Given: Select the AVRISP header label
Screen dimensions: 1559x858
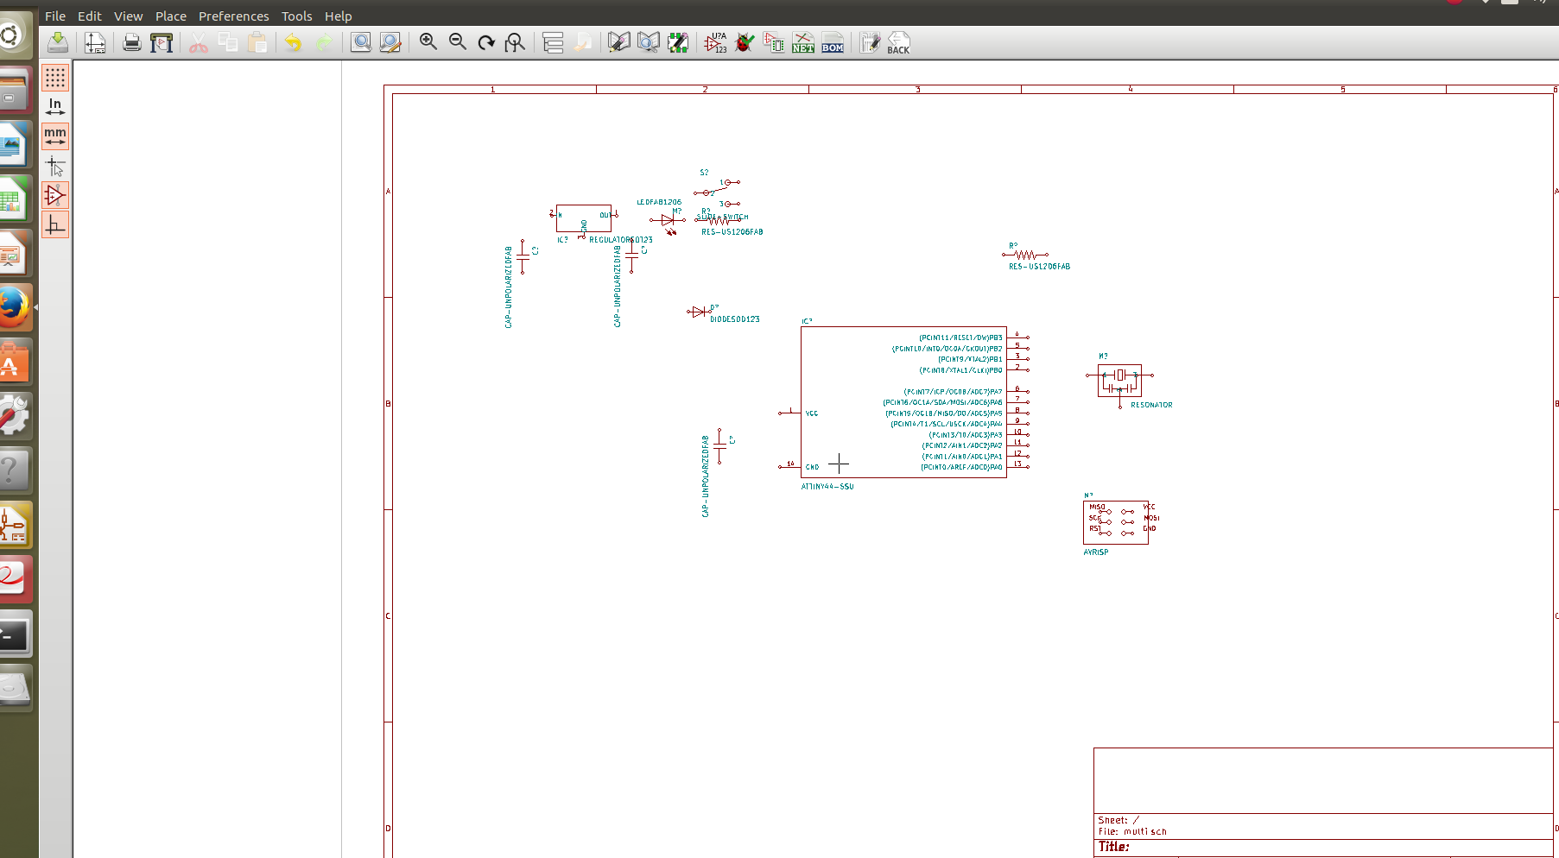Looking at the screenshot, I should 1096,552.
